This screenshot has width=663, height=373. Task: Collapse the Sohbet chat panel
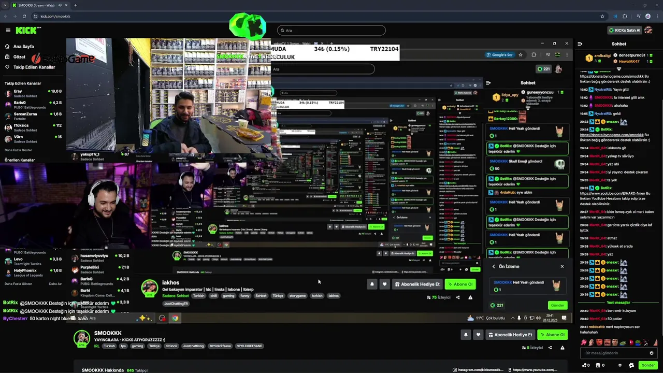[580, 44]
